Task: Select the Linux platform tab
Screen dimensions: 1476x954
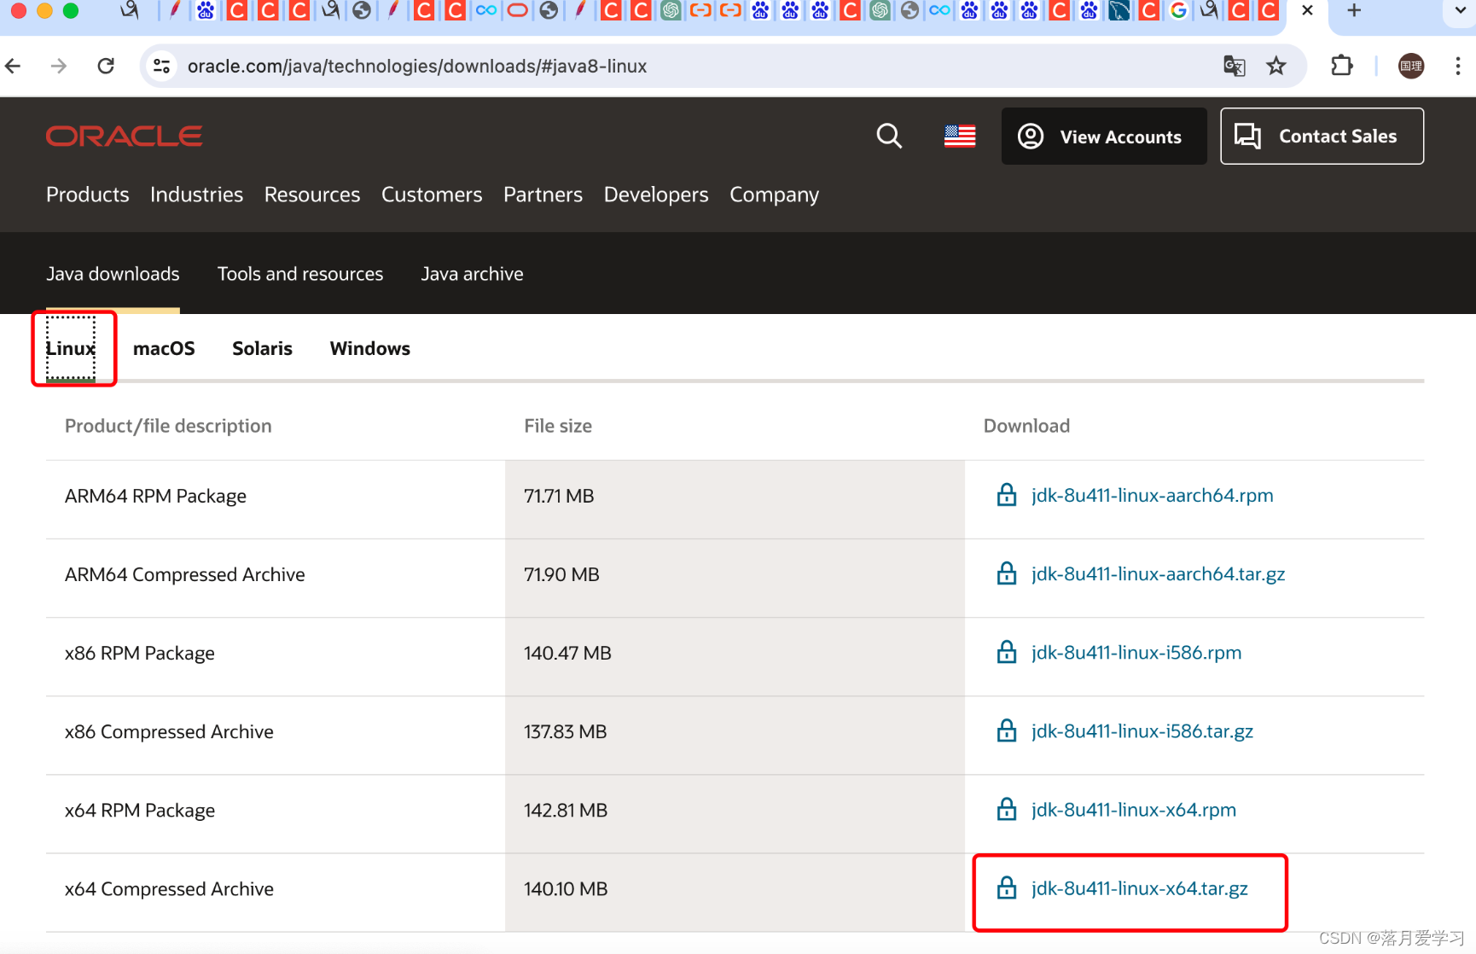Action: (71, 348)
